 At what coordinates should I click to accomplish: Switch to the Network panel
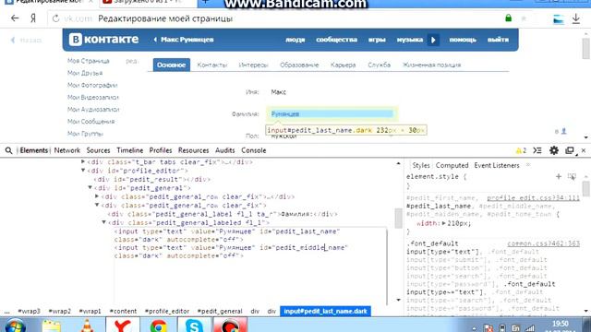[67, 150]
